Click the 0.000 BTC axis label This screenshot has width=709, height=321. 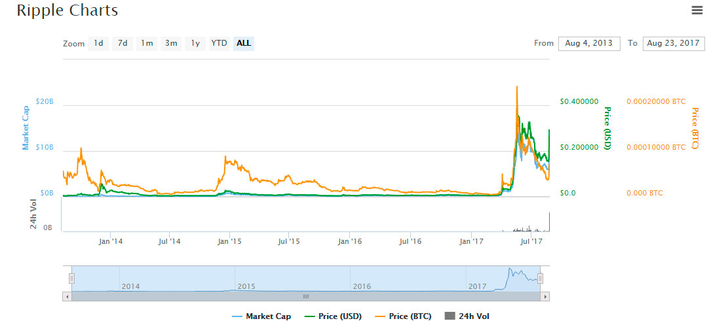point(645,193)
